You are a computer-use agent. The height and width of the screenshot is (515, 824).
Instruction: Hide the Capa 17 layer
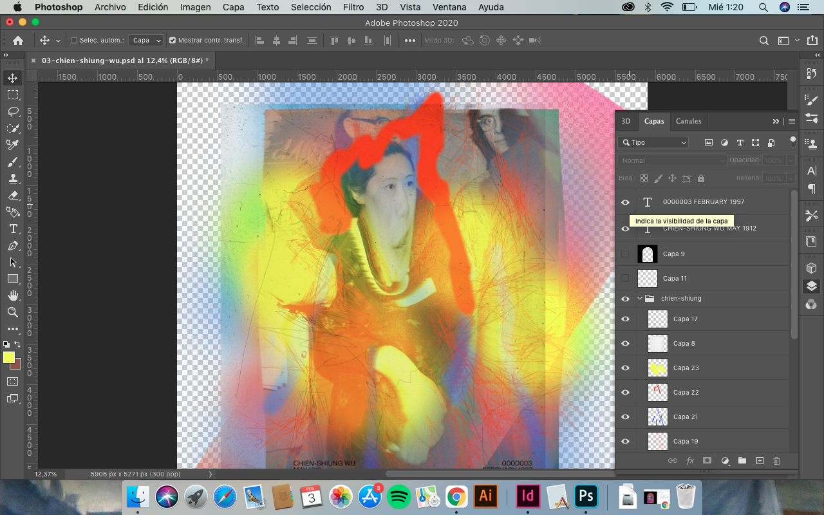[x=625, y=319]
